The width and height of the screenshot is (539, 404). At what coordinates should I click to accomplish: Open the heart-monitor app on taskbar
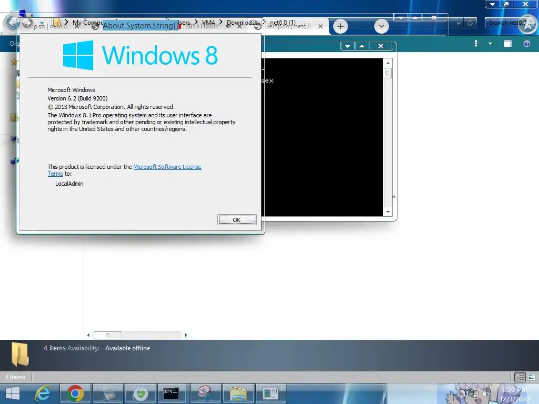141,393
